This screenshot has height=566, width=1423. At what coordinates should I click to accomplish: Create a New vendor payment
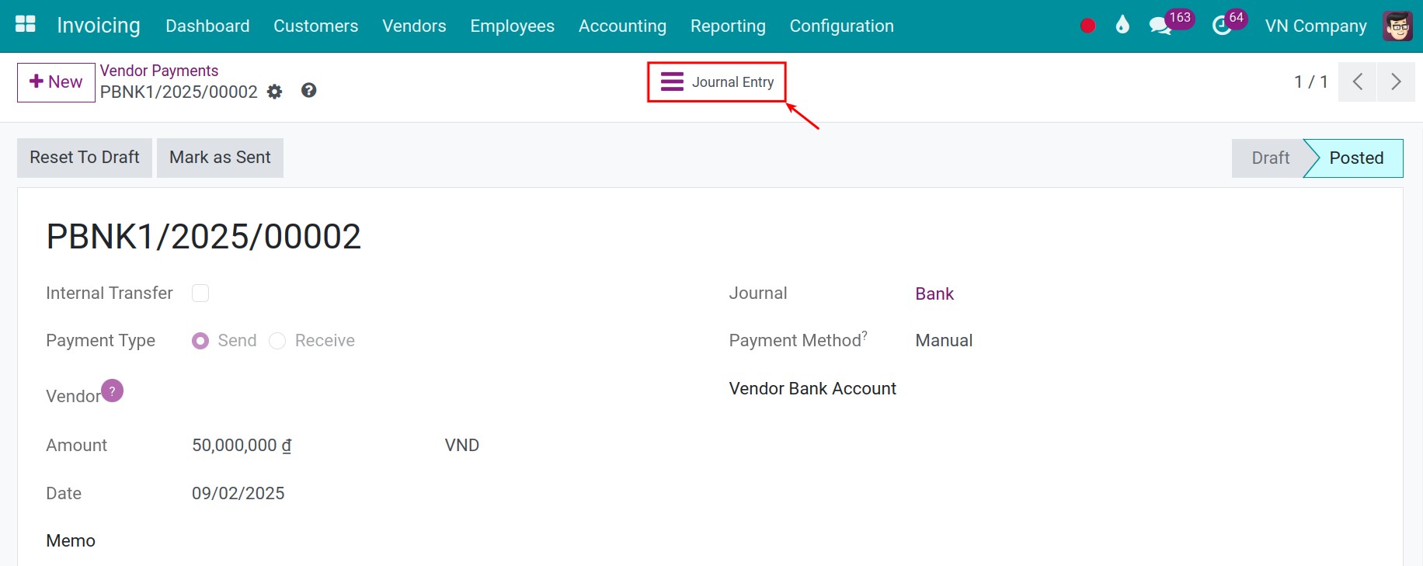tap(56, 82)
